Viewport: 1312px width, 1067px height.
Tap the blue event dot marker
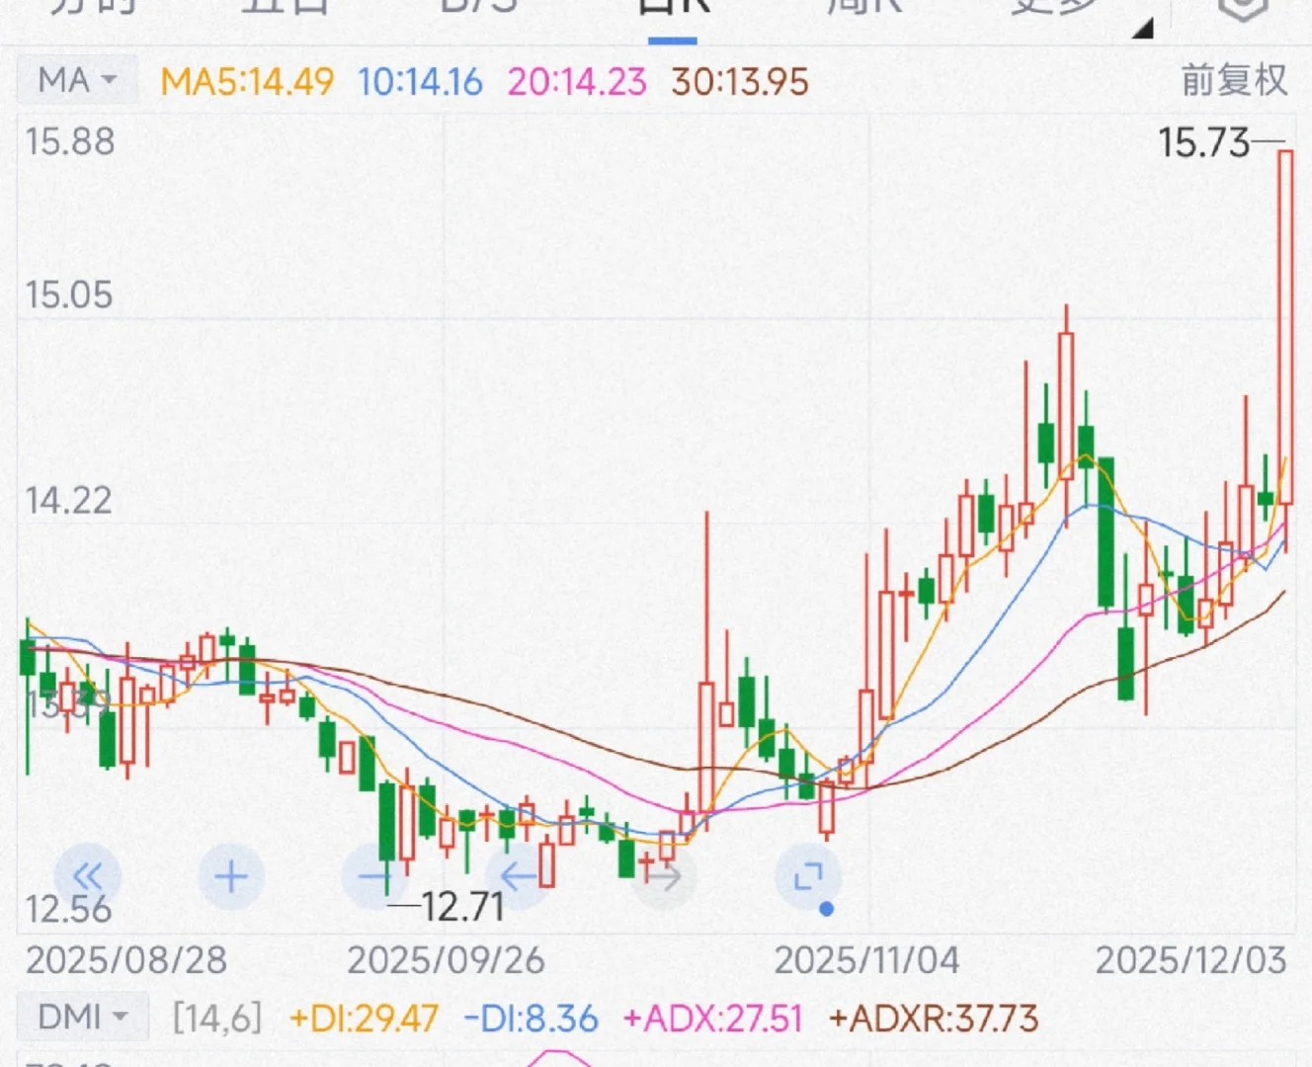(x=827, y=909)
